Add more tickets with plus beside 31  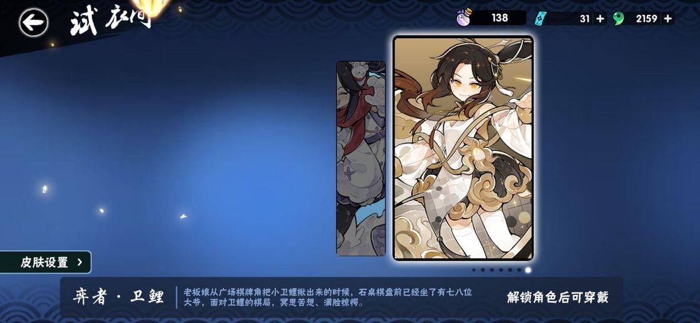click(600, 18)
